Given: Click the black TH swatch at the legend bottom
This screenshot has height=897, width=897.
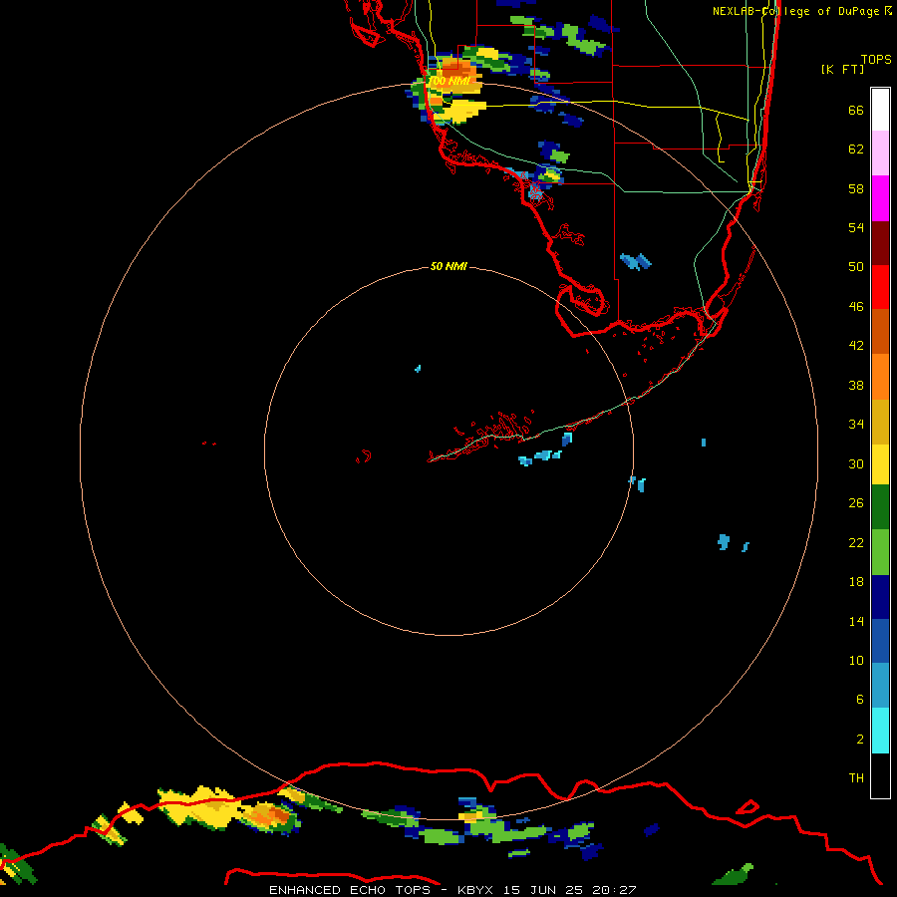Looking at the screenshot, I should coord(880,775).
